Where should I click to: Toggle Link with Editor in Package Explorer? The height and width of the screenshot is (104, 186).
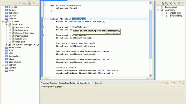(33, 3)
